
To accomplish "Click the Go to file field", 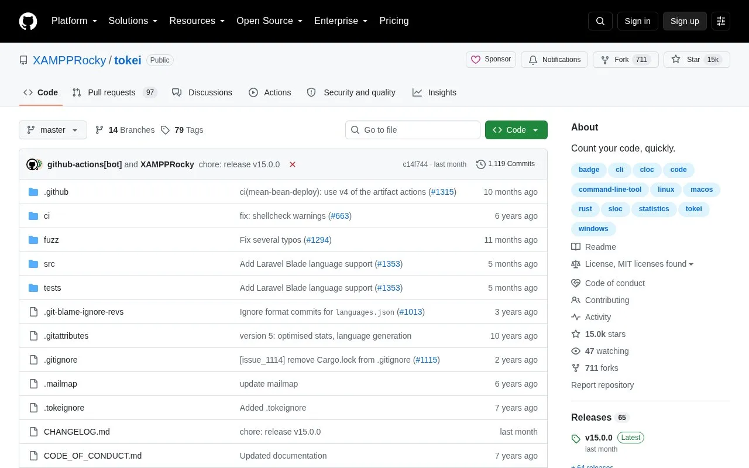I will tap(413, 130).
